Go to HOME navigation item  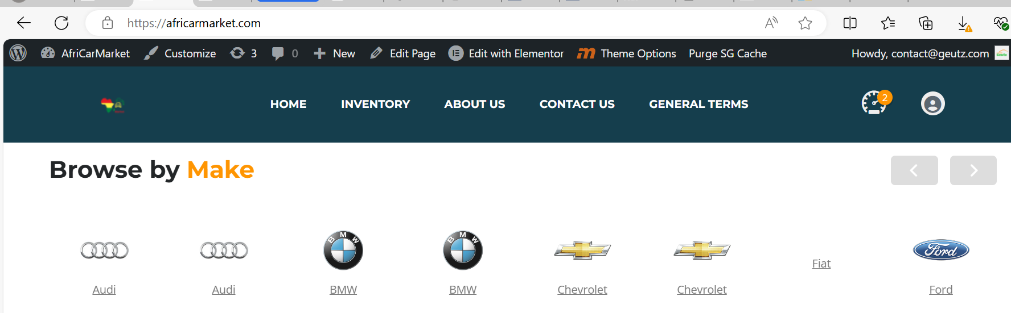tap(288, 104)
